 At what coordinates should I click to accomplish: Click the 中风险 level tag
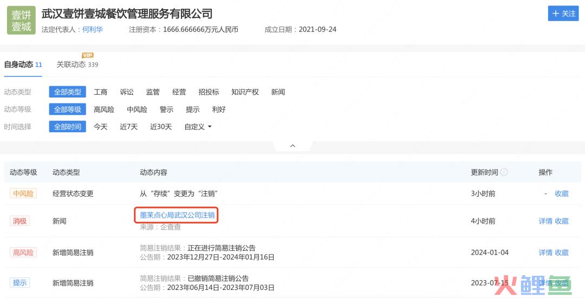pos(23,193)
